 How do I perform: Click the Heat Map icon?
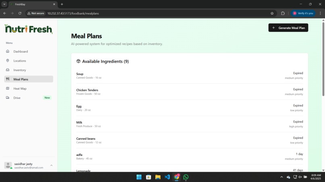(x=8, y=88)
